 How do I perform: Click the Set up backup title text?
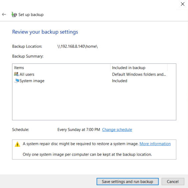click(31, 15)
